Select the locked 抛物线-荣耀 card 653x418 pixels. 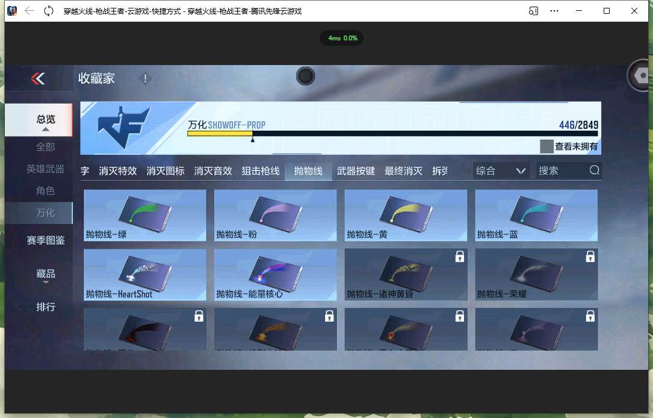tap(536, 275)
